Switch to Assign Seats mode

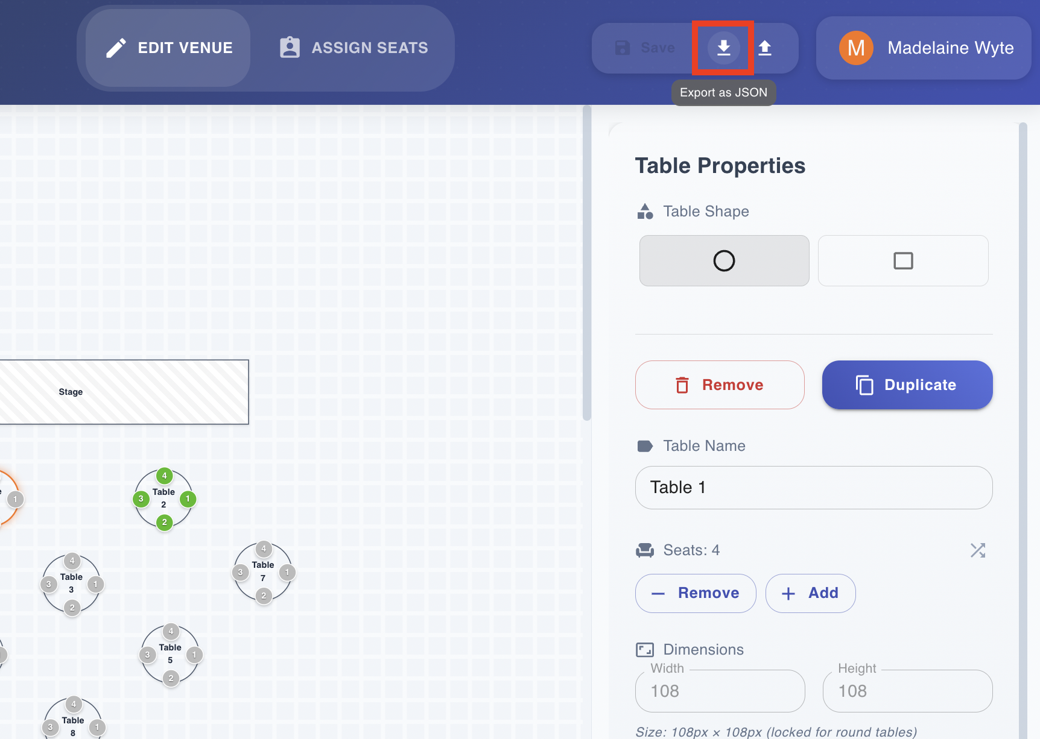click(354, 48)
